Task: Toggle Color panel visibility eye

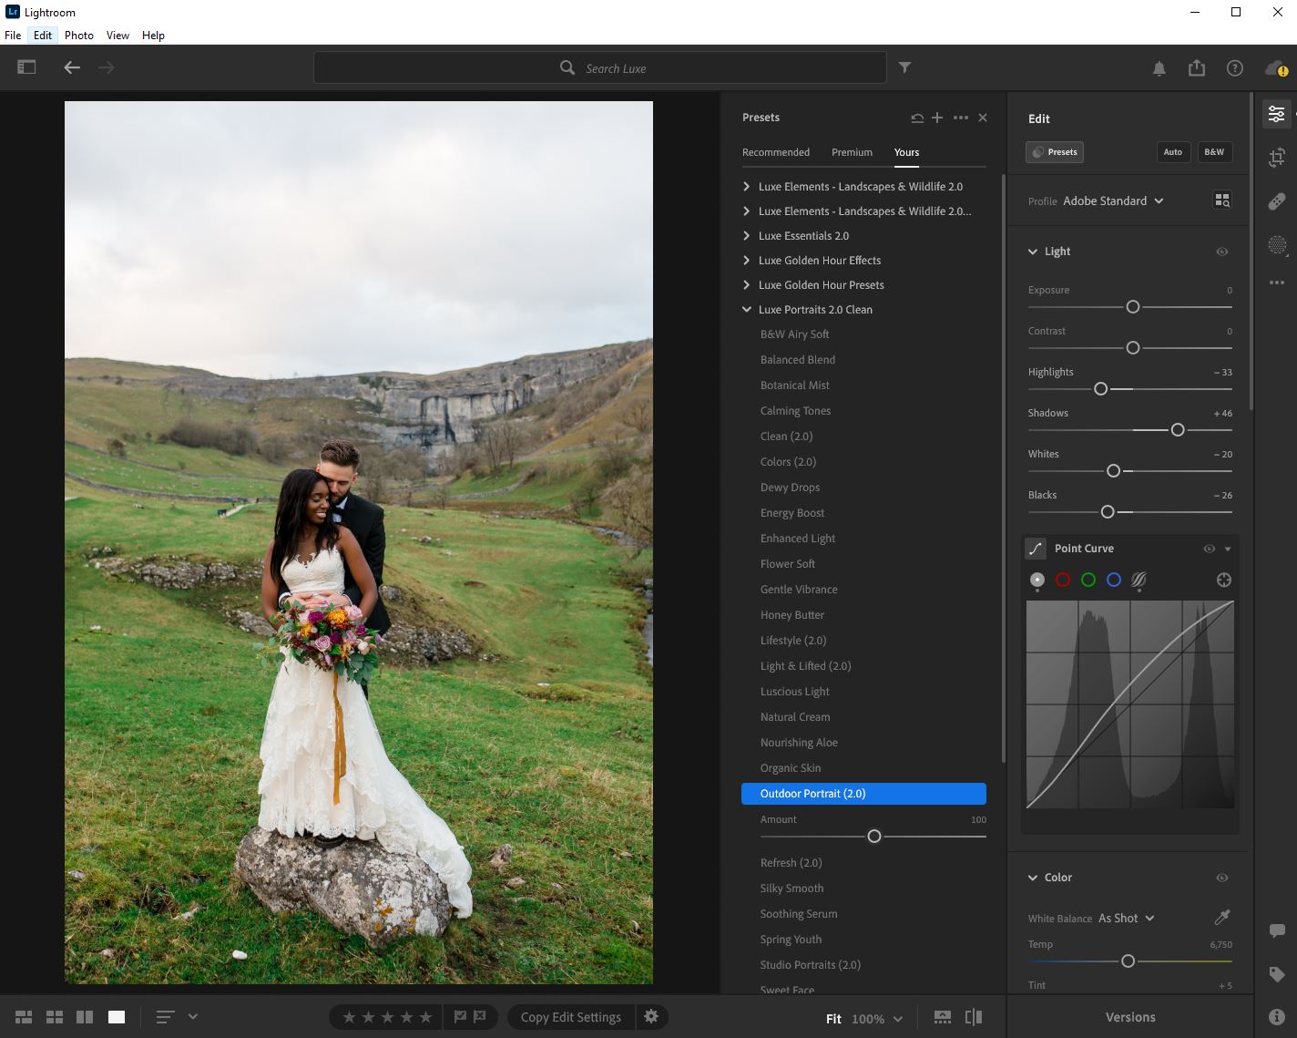Action: pos(1221,878)
